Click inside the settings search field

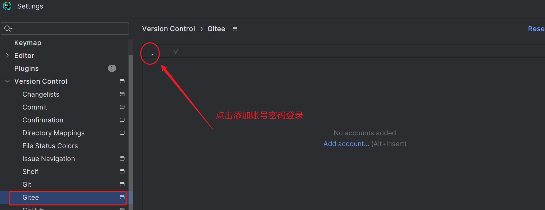[x=65, y=29]
